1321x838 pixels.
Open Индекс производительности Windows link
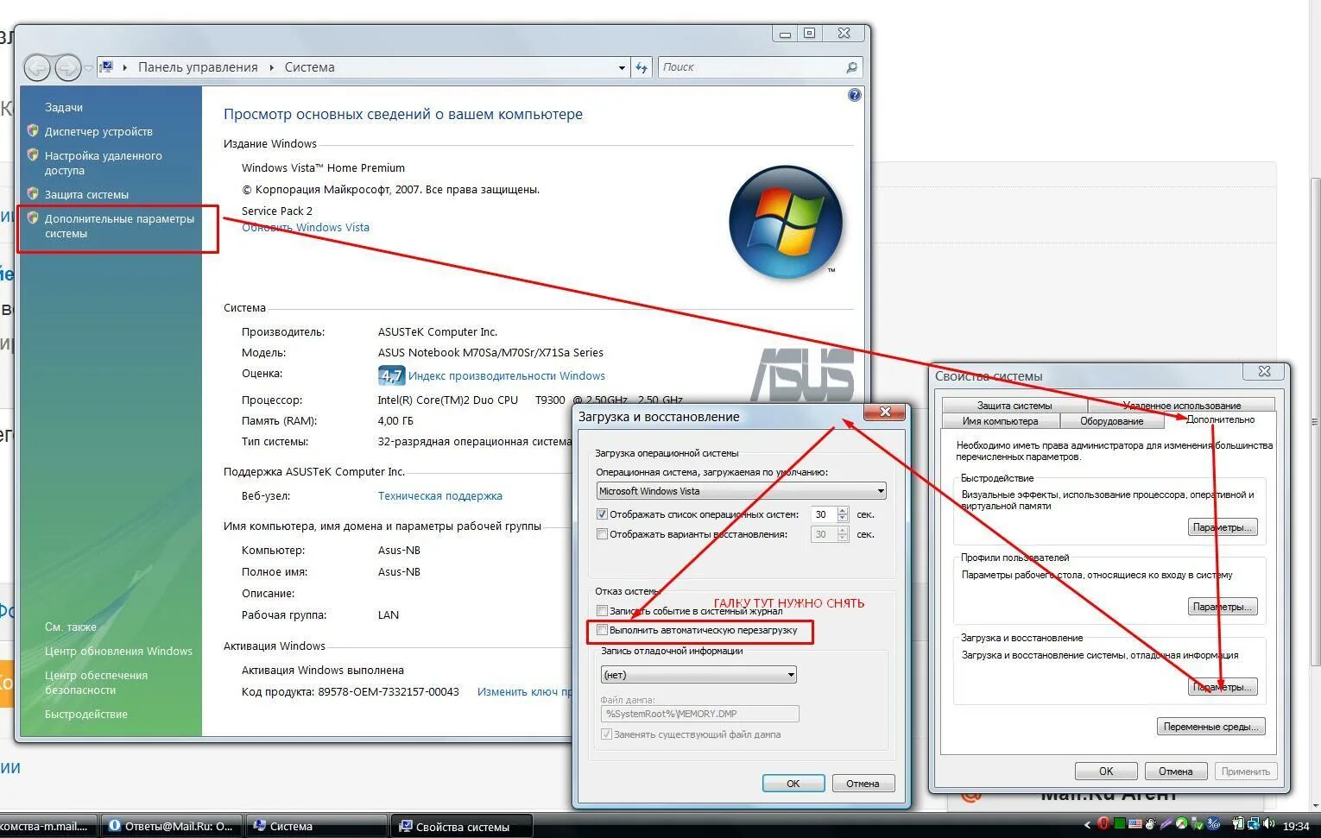[x=506, y=376]
